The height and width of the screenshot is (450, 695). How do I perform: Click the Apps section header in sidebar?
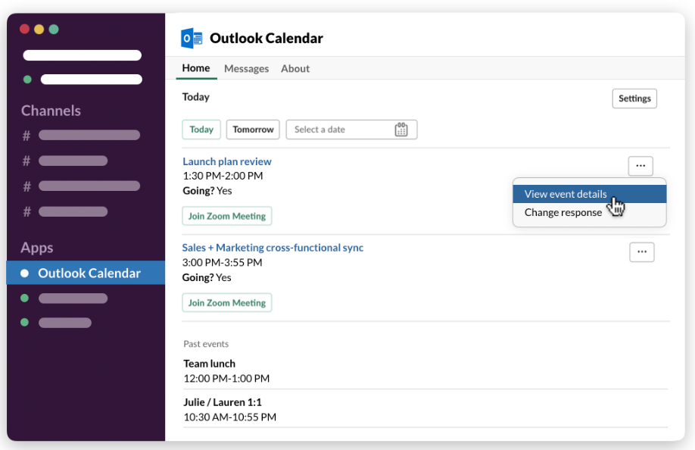pos(37,248)
